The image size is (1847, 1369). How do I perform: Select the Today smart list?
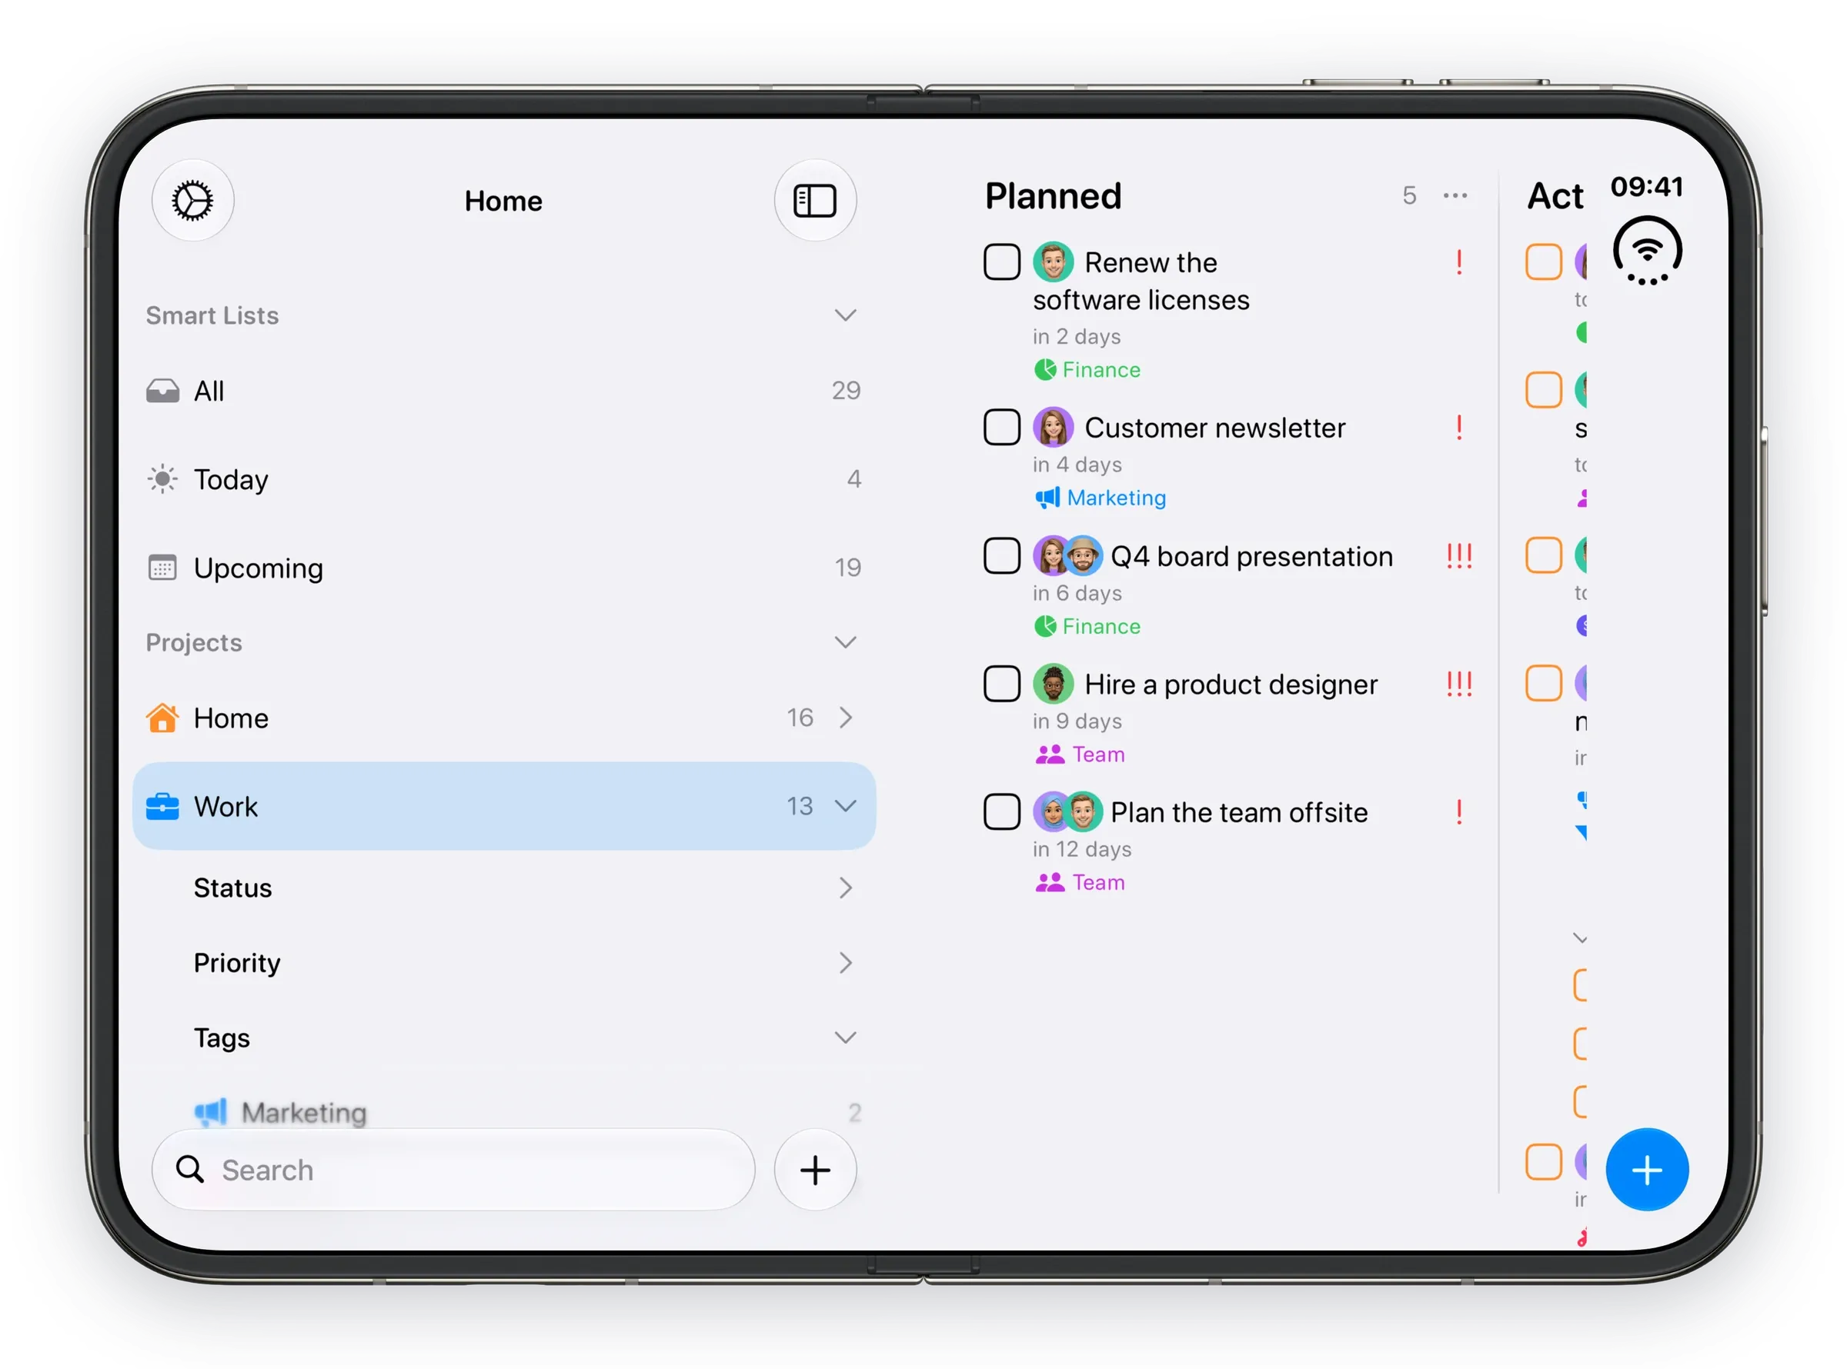click(x=503, y=479)
